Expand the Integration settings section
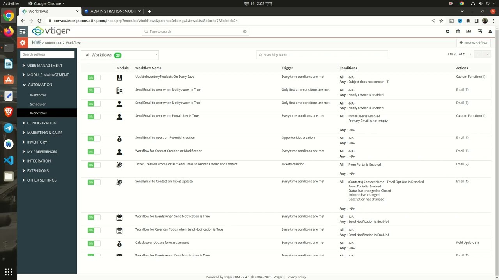 [x=39, y=161]
